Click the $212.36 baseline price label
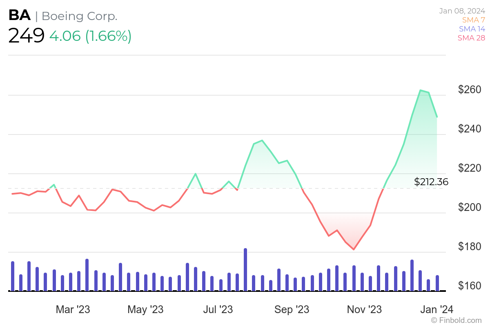Screen dimensions: 490x327 pyautogui.click(x=431, y=182)
